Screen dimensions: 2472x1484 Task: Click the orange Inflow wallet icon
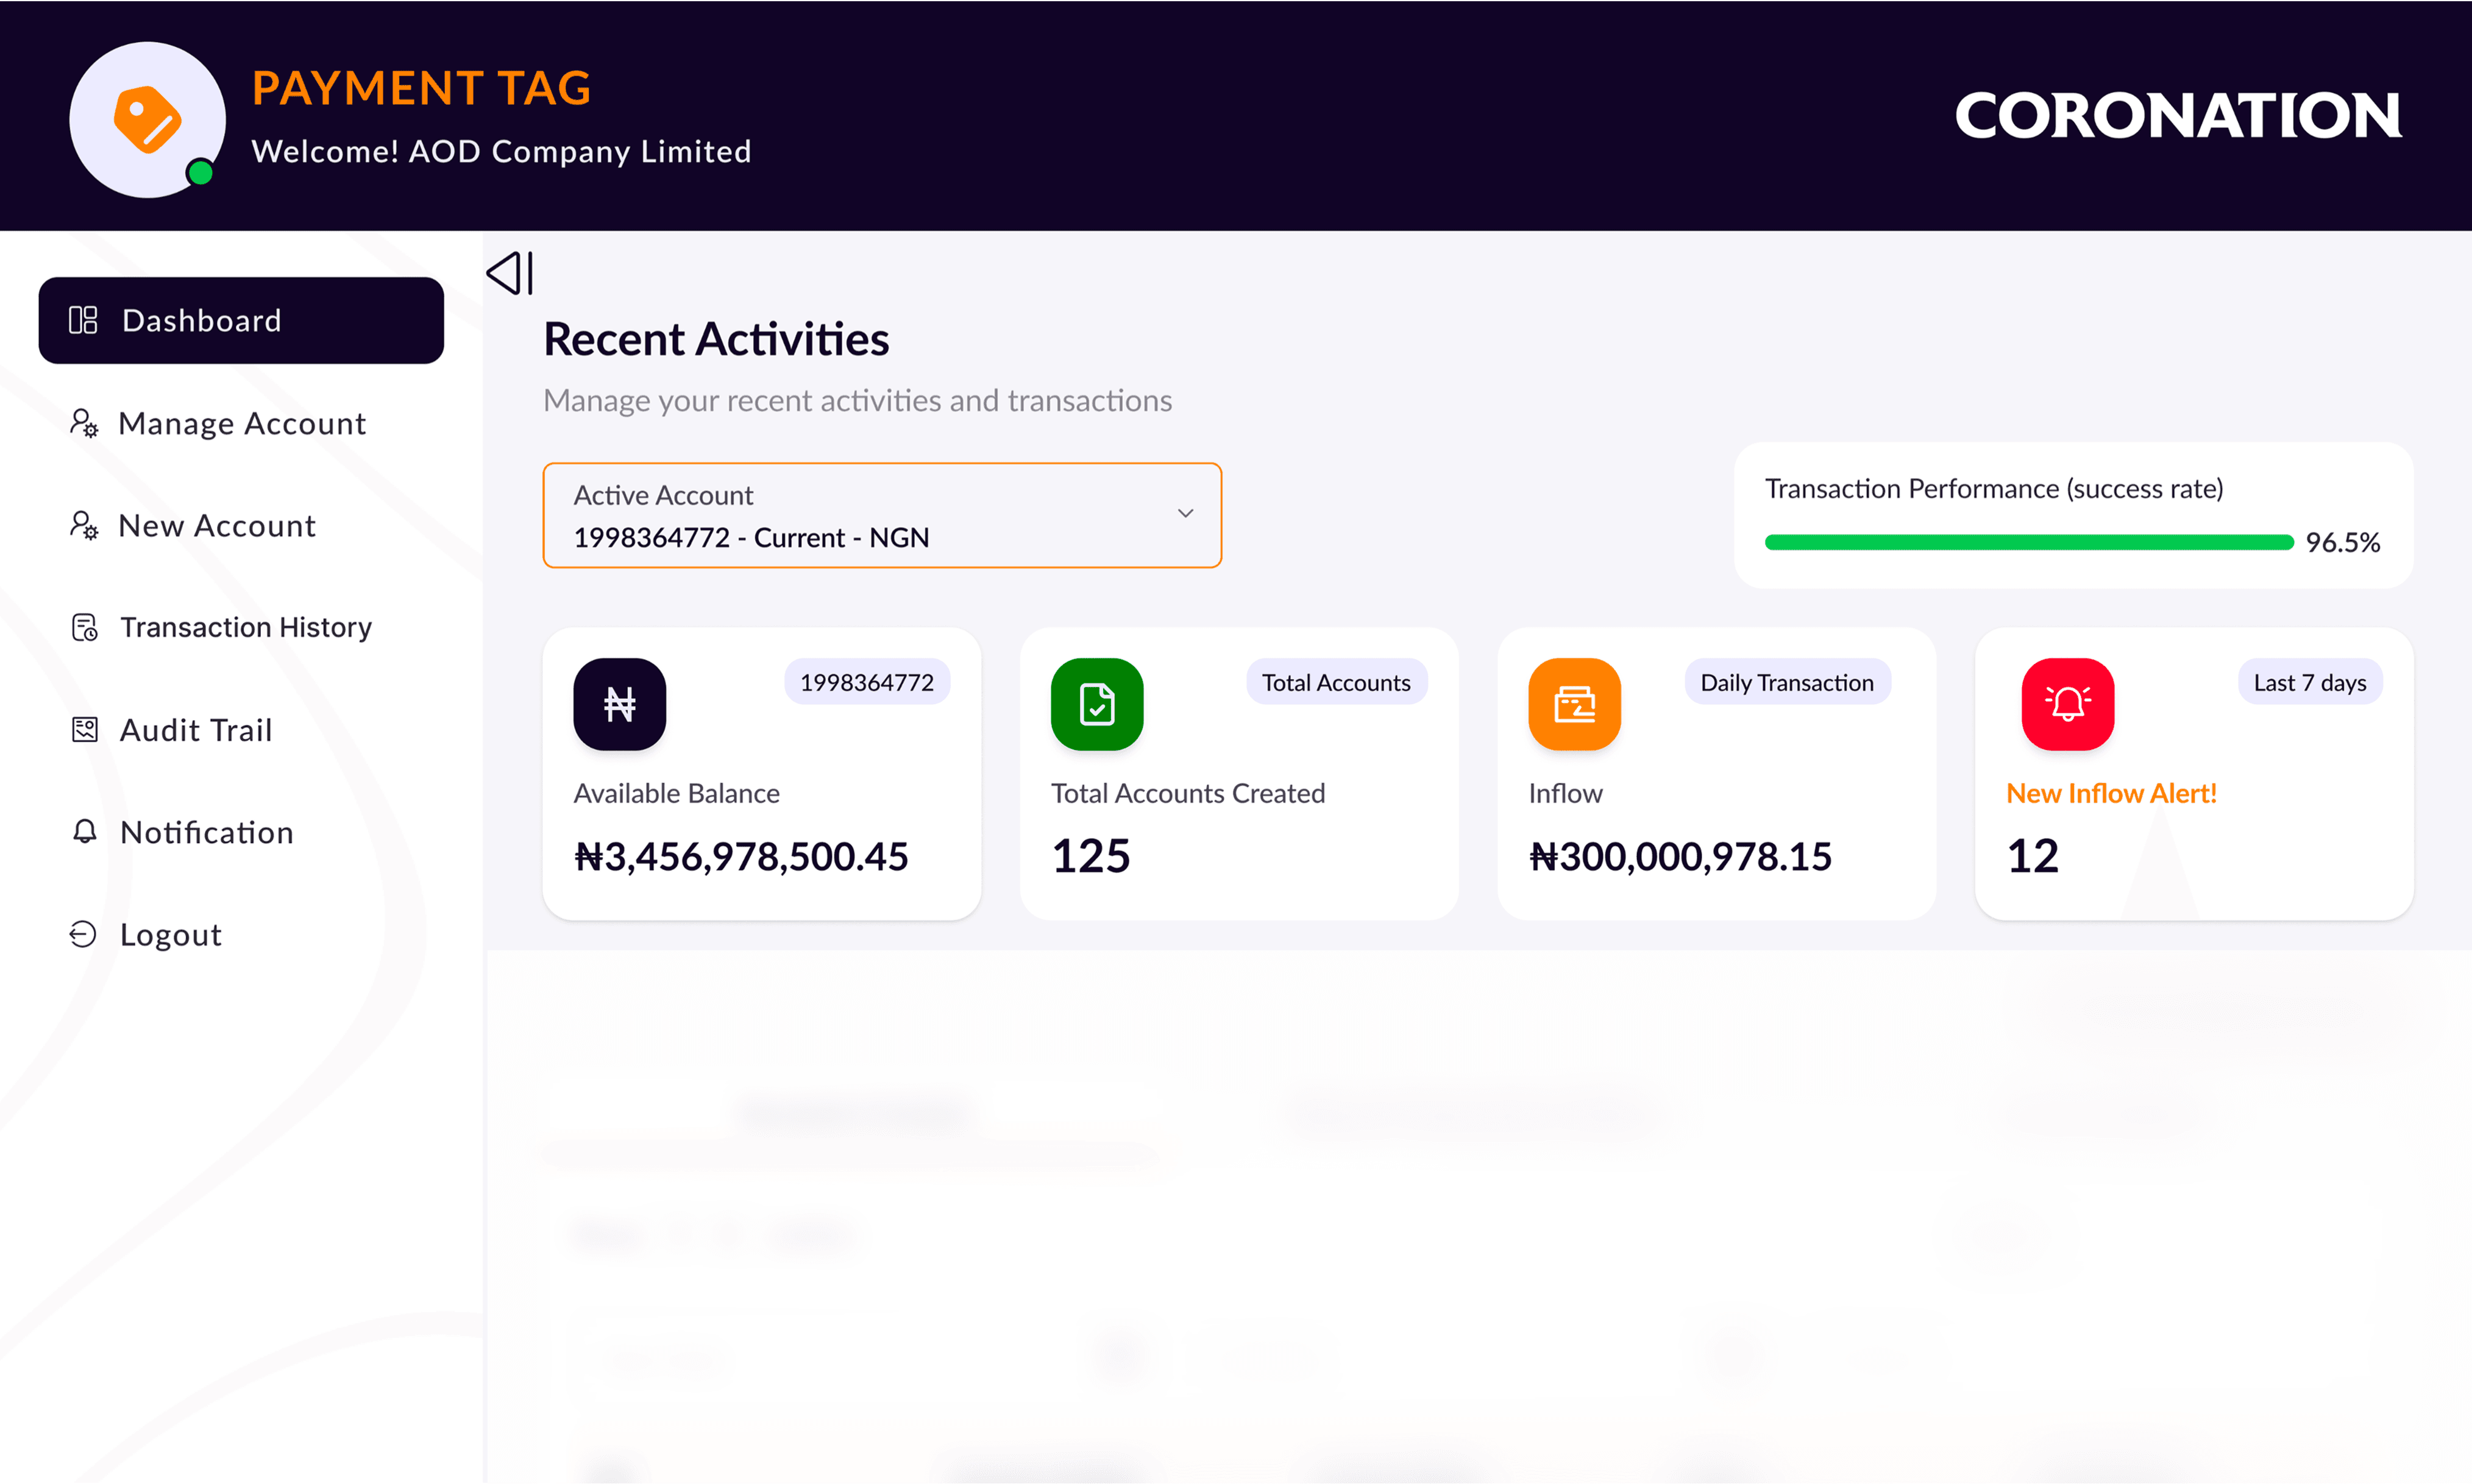click(x=1574, y=704)
